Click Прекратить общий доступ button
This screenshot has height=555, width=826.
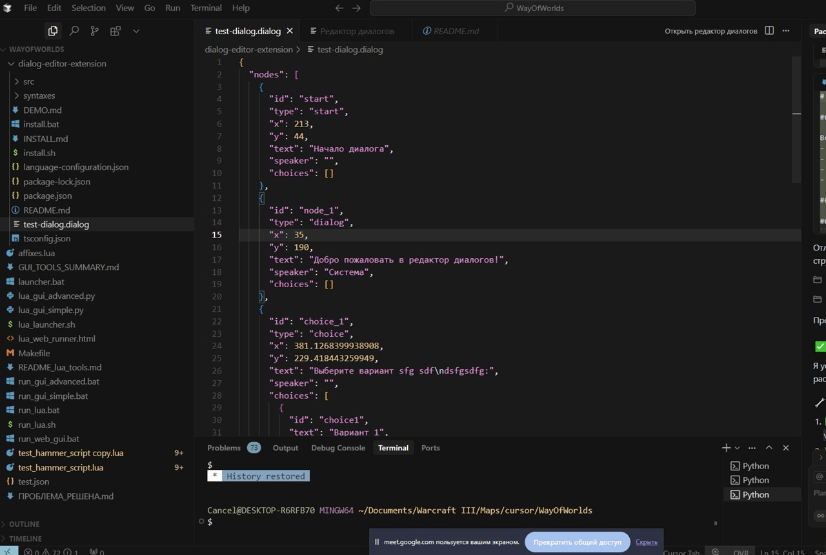click(x=577, y=542)
